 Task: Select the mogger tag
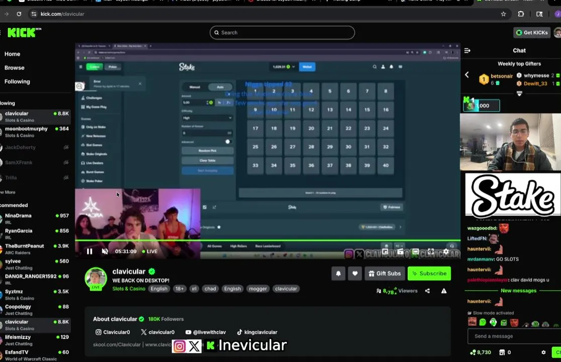tap(258, 289)
